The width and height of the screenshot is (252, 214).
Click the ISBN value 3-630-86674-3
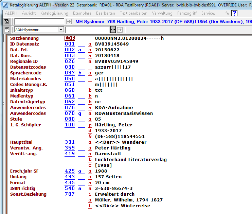(x=114, y=189)
